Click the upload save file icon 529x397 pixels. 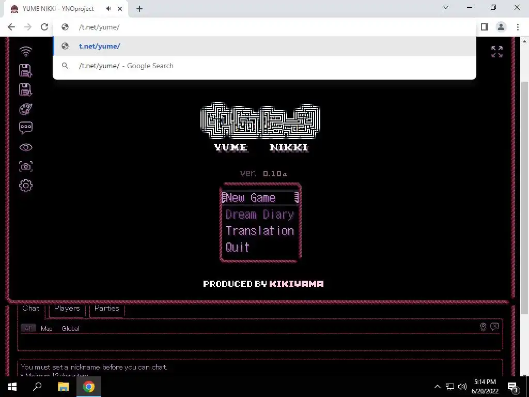[x=26, y=70]
